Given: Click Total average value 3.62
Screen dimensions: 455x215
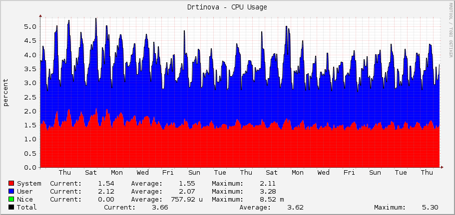Looking at the screenshot, I should (x=295, y=207).
